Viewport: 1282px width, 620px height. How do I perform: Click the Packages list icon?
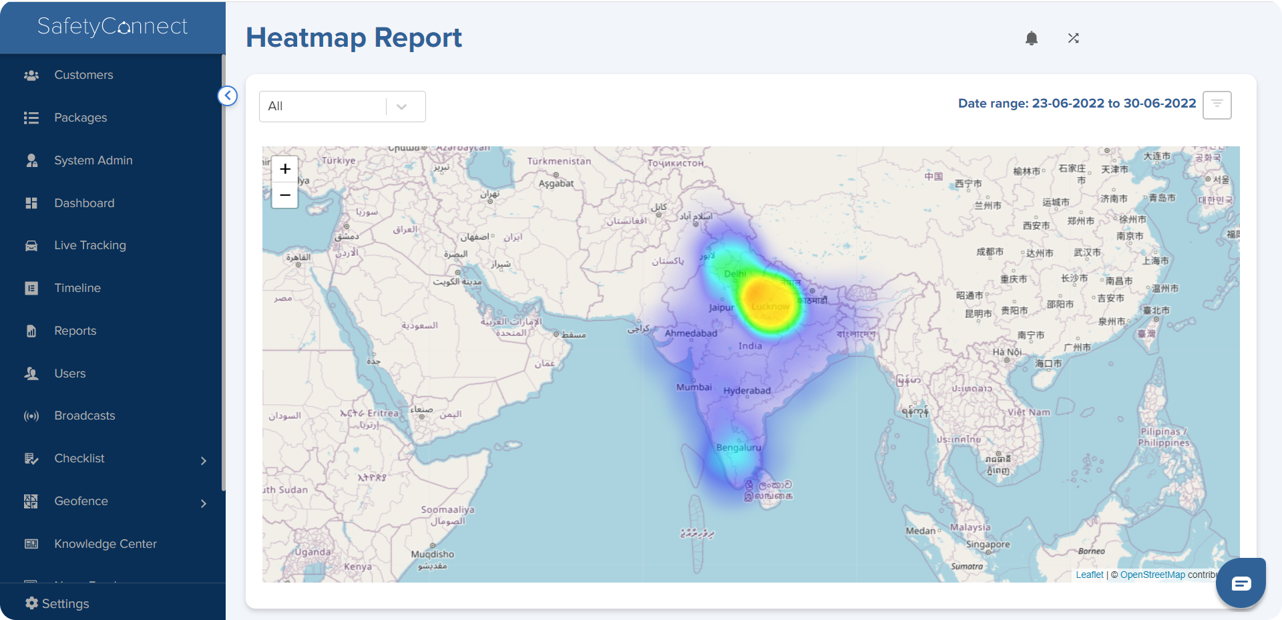click(31, 118)
